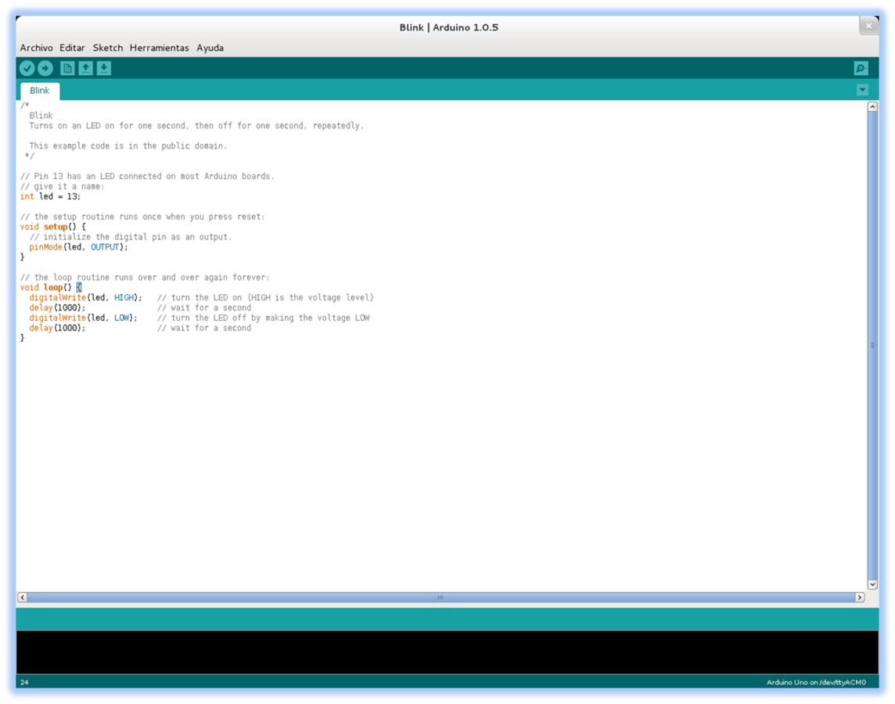This screenshot has width=895, height=704.
Task: Click the first 'delay(1000);' statement
Action: pos(57,308)
